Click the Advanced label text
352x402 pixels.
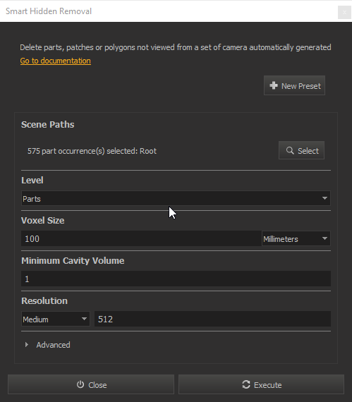(53, 345)
